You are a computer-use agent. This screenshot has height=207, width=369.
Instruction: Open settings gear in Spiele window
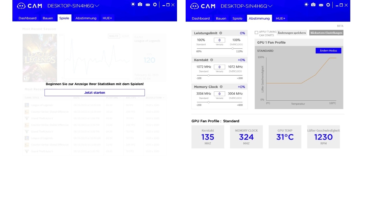coord(155,5)
